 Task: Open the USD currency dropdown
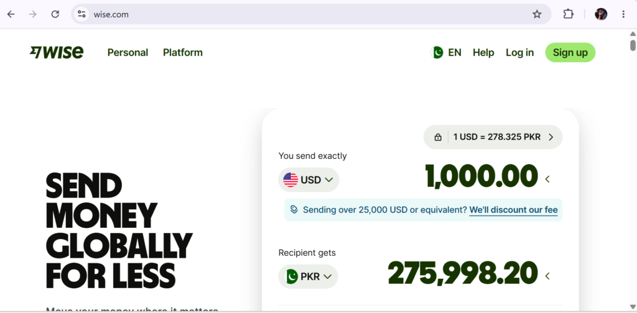pos(309,179)
